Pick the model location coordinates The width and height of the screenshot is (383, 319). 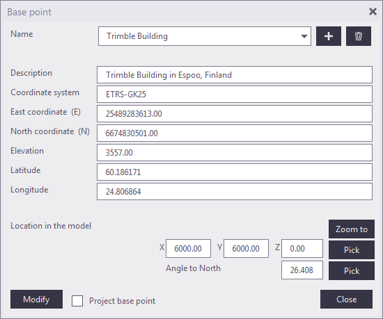[x=352, y=250]
